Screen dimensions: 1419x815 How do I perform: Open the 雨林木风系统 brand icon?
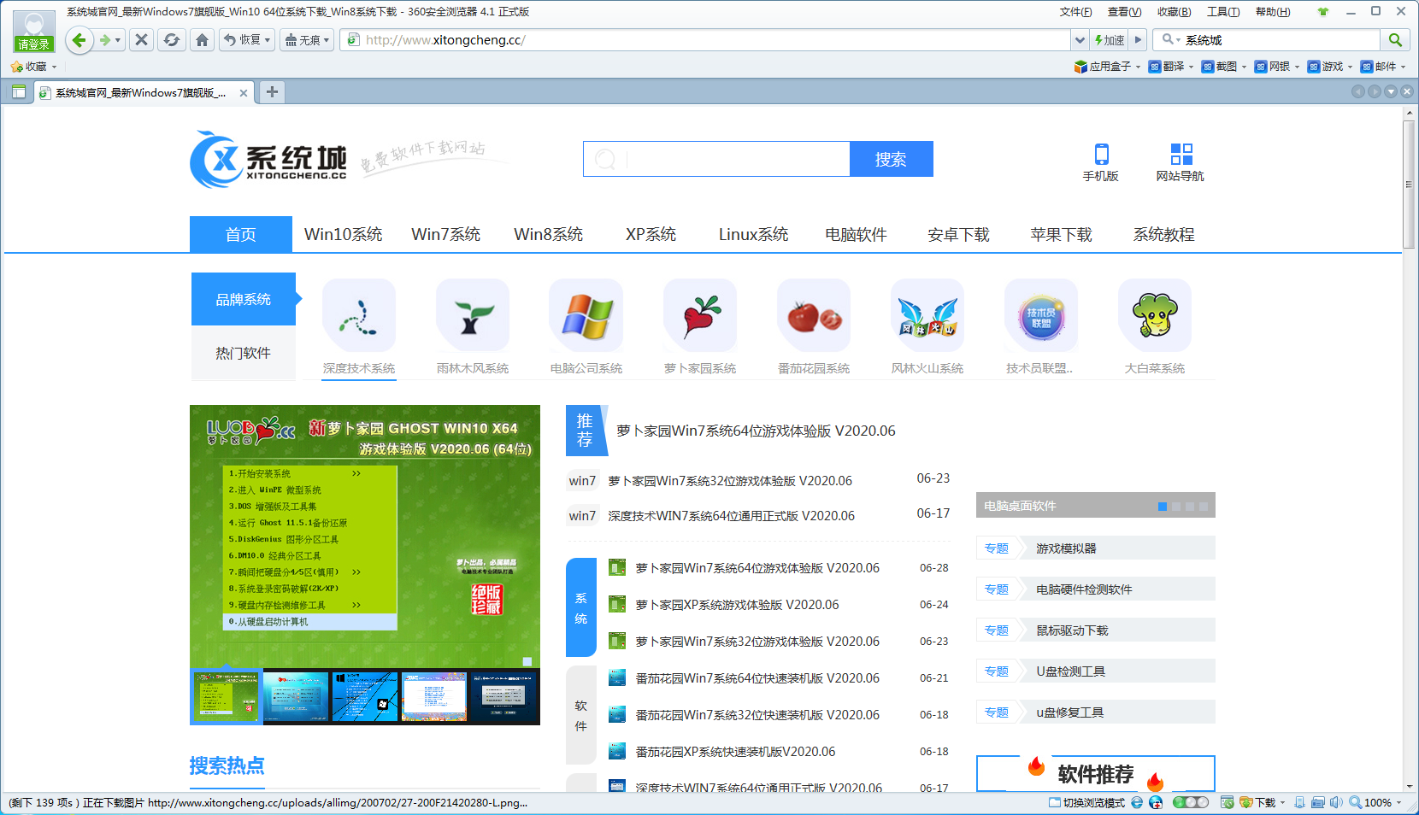coord(473,315)
